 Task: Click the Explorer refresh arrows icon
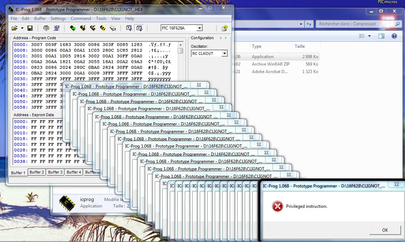point(309,24)
